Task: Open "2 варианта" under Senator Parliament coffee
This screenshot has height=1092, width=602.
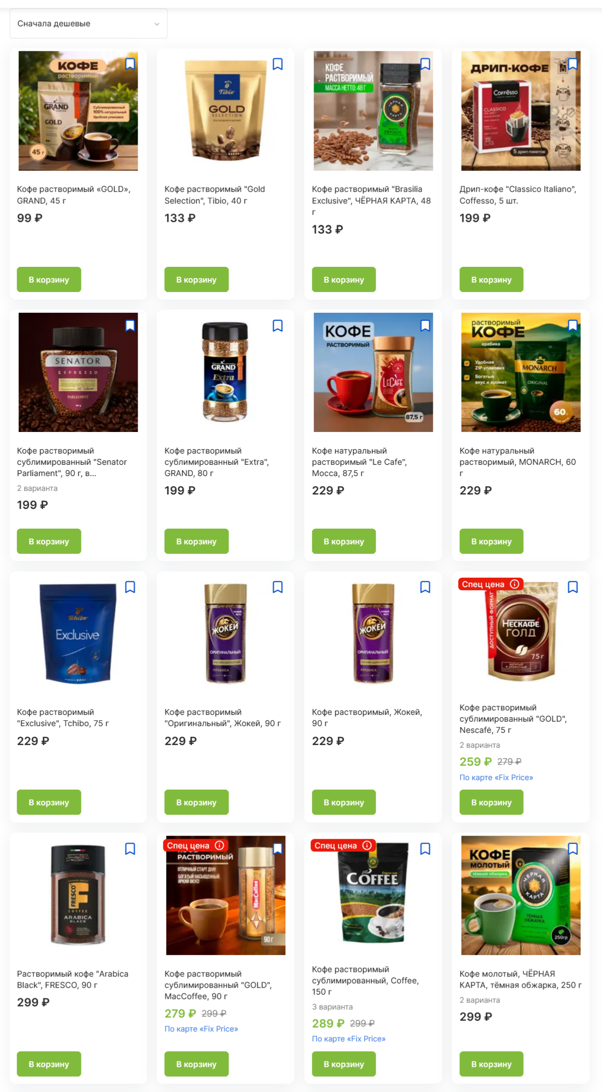Action: (37, 488)
